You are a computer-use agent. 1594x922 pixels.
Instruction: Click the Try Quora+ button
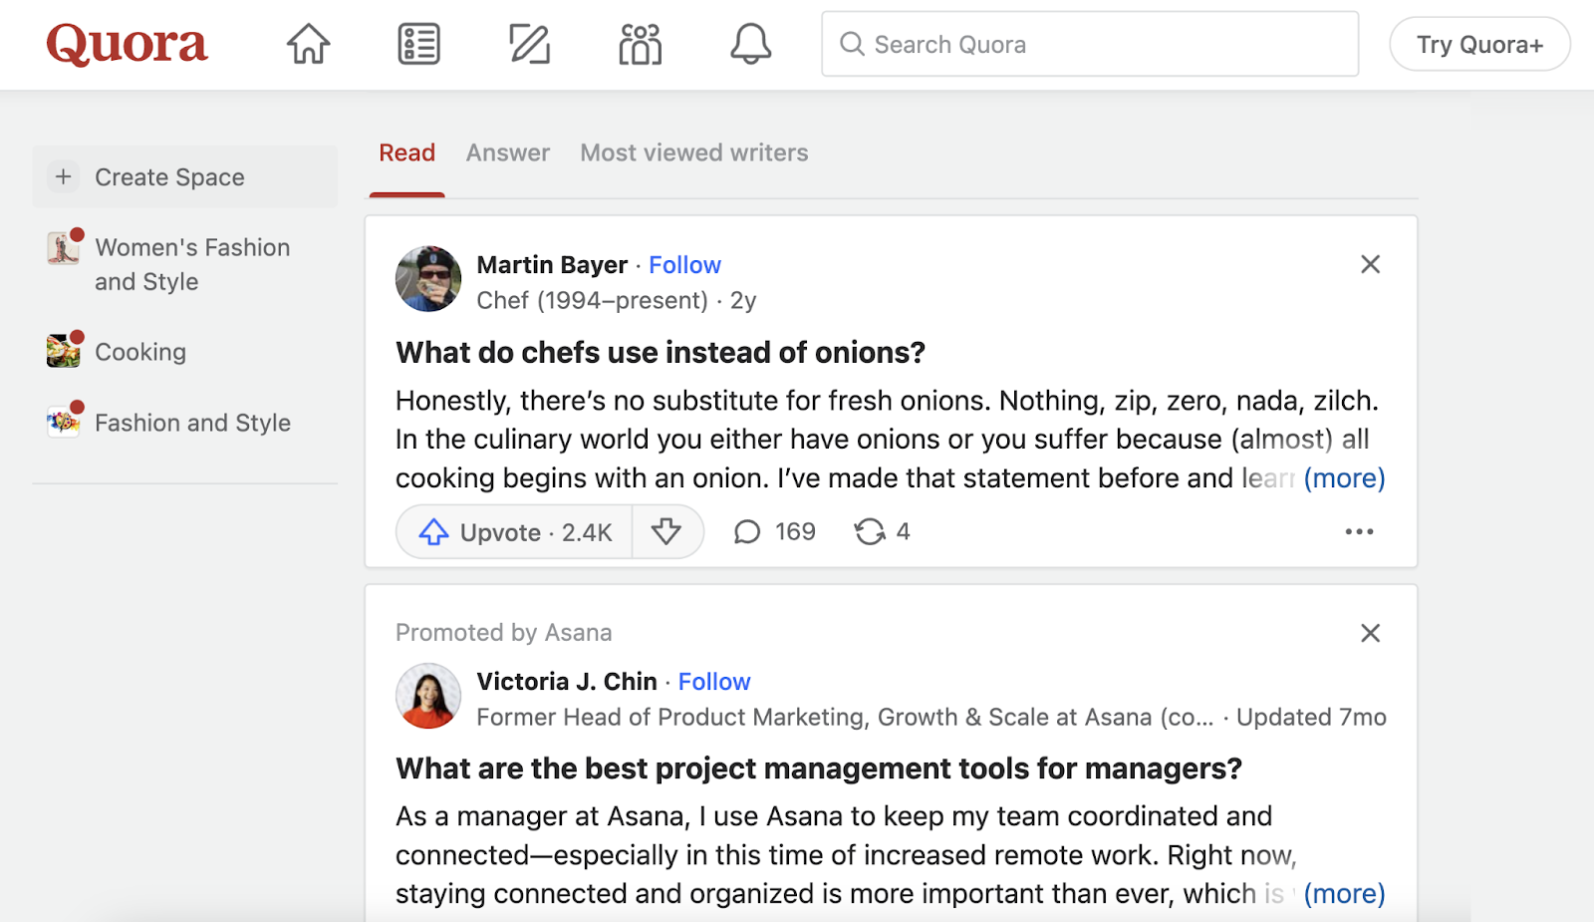[x=1479, y=44]
